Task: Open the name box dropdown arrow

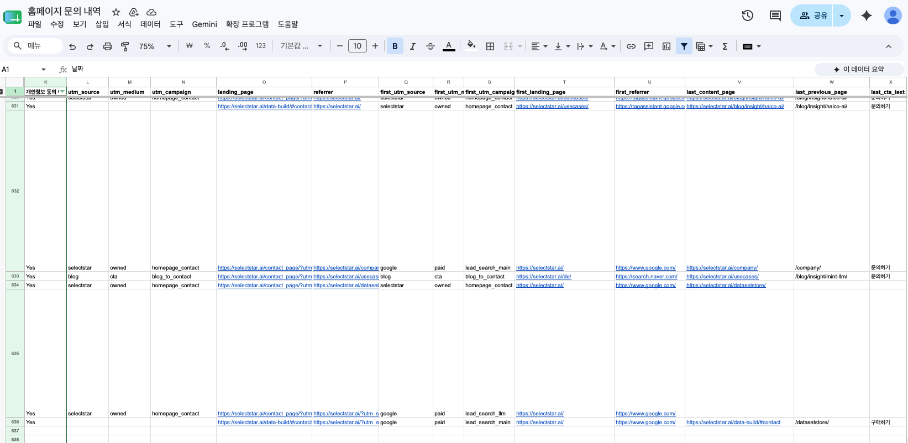Action: [44, 69]
